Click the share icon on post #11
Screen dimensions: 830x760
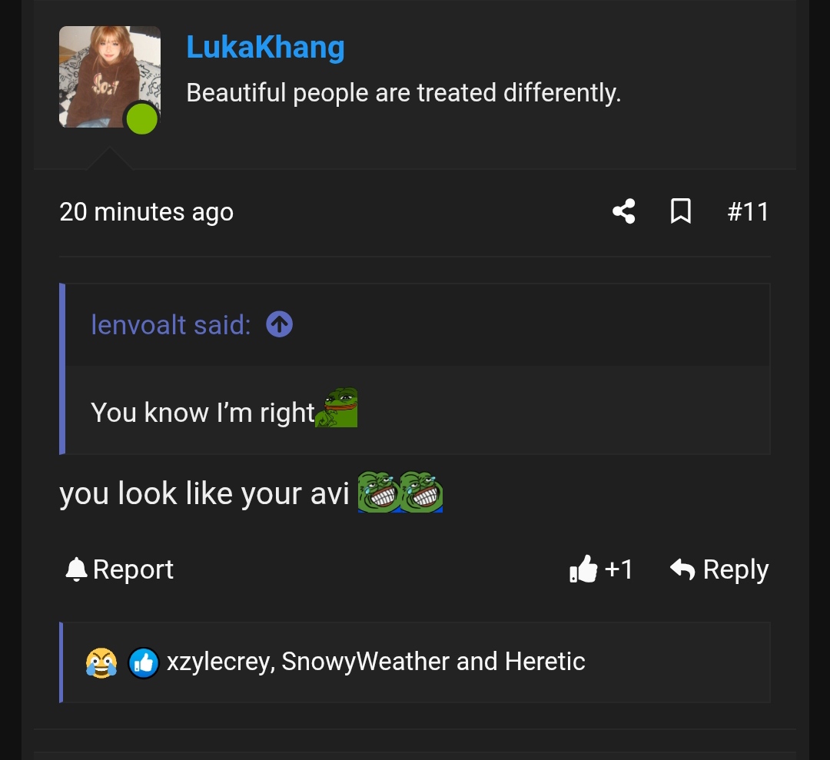(x=623, y=211)
